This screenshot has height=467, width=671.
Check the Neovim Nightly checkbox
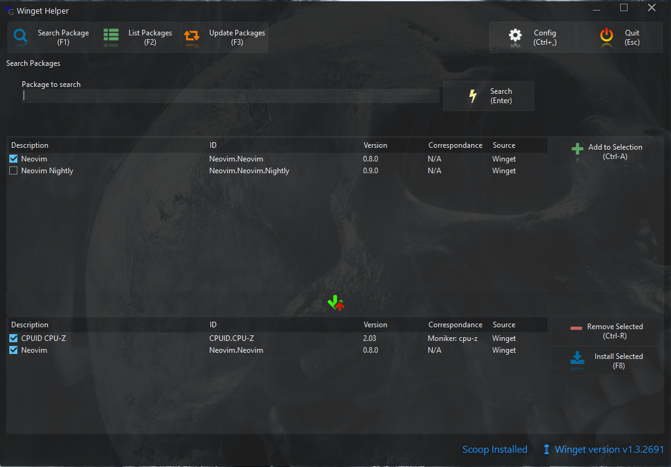tap(13, 171)
